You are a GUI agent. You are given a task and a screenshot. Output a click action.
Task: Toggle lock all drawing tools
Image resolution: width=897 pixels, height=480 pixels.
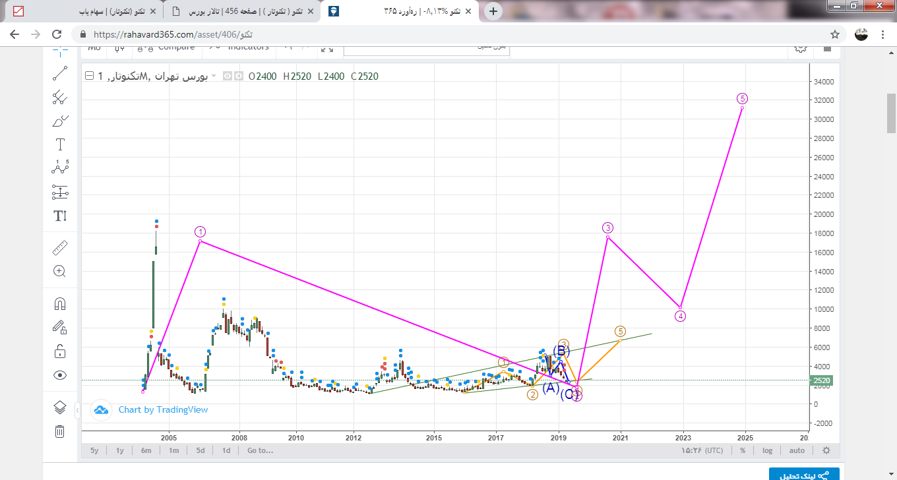[x=60, y=351]
